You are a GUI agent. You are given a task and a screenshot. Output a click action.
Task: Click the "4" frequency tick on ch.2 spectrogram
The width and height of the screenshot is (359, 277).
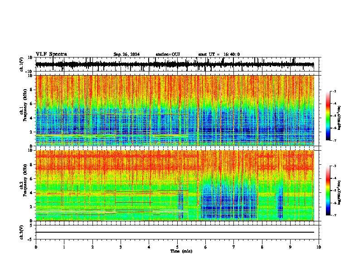coord(31,193)
